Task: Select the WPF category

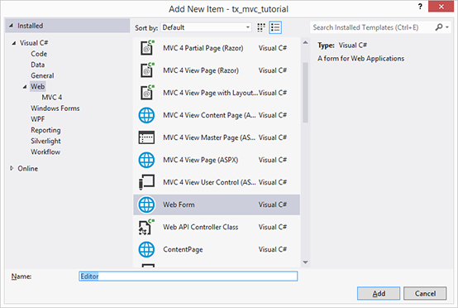Action: tap(38, 119)
